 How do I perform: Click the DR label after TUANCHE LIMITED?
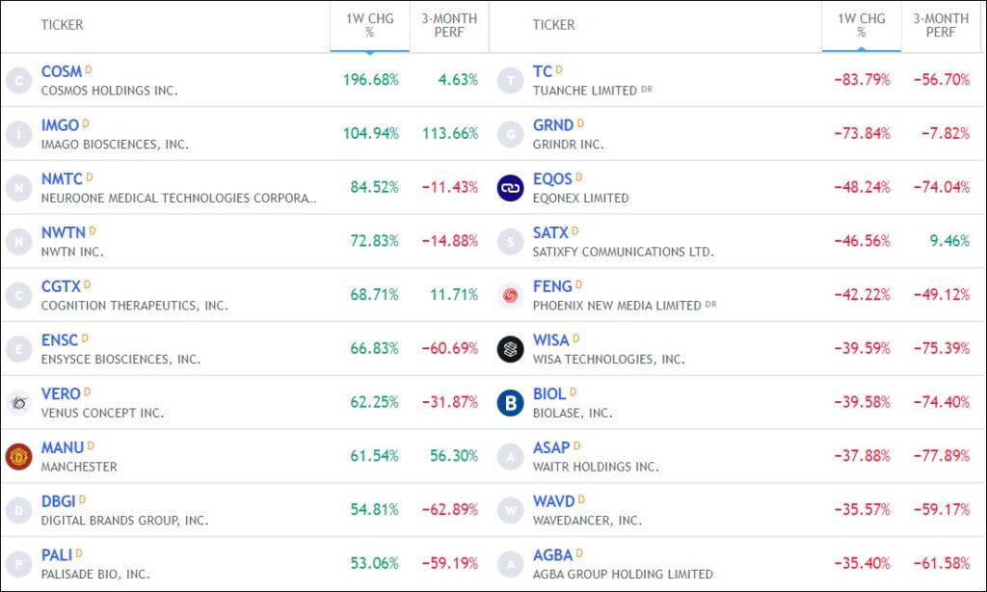[x=647, y=90]
